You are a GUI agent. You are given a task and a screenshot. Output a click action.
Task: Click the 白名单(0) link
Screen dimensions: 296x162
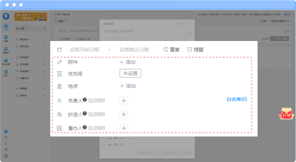coord(237,100)
